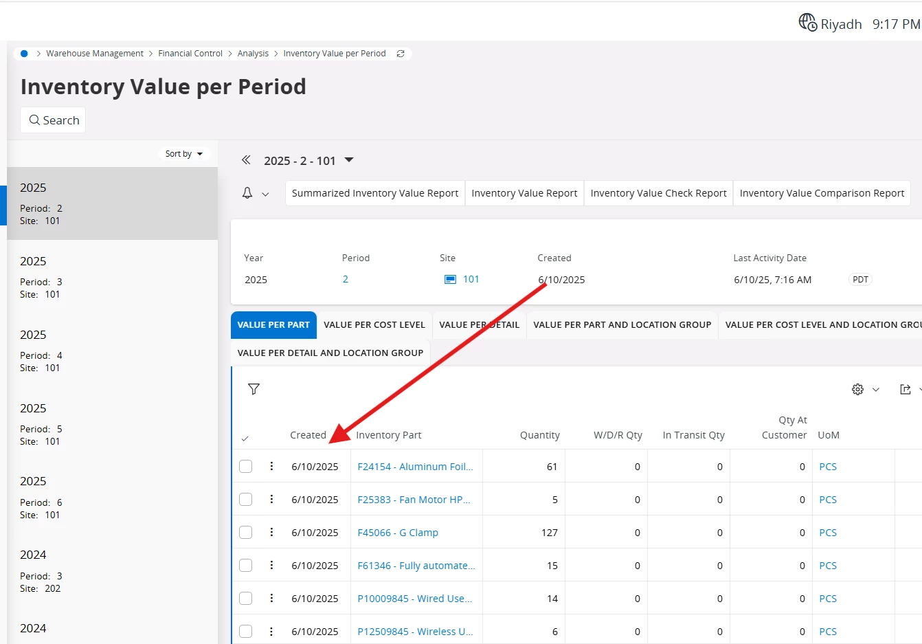The height and width of the screenshot is (644, 922).
Task: Click the site 101 monitor icon
Action: point(450,280)
